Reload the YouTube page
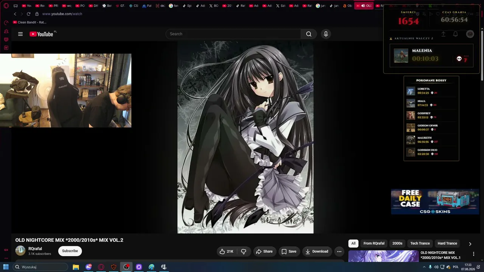Viewport: 484px width, 272px height. (28, 14)
